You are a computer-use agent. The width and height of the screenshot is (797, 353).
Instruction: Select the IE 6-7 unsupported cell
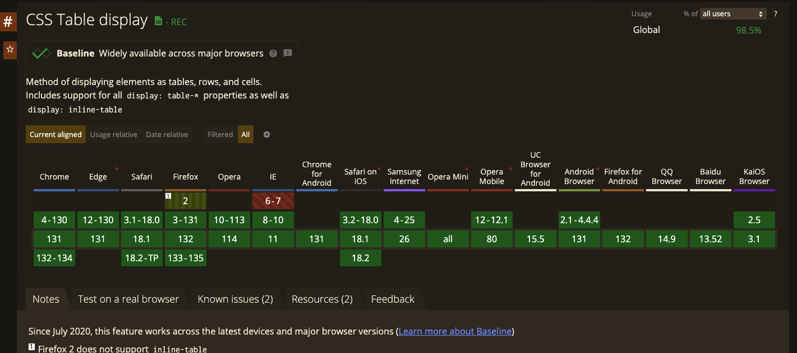[x=273, y=201]
